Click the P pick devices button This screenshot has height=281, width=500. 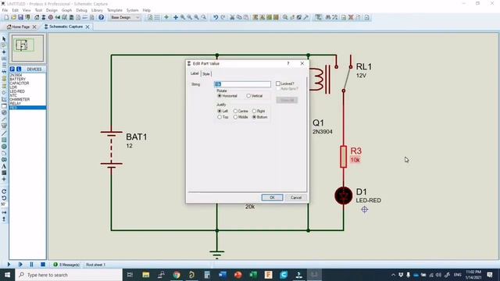point(12,69)
